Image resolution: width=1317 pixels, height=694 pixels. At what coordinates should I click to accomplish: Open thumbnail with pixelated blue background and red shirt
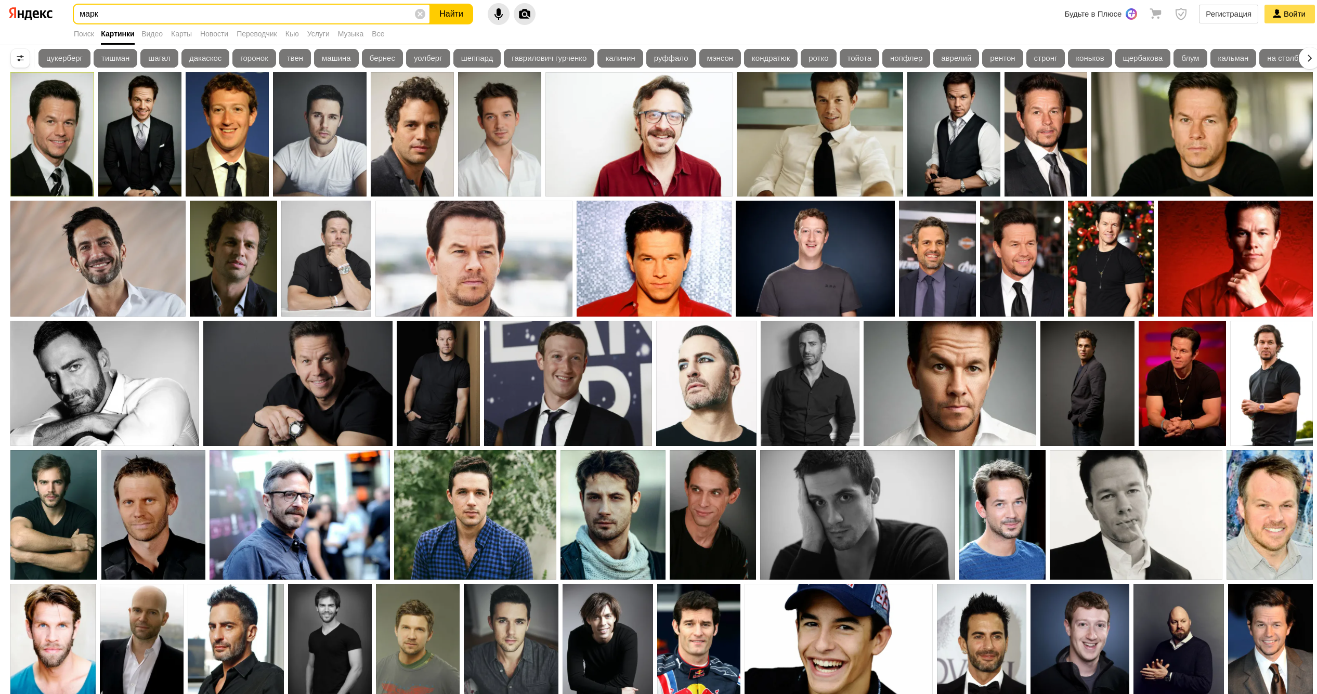654,258
